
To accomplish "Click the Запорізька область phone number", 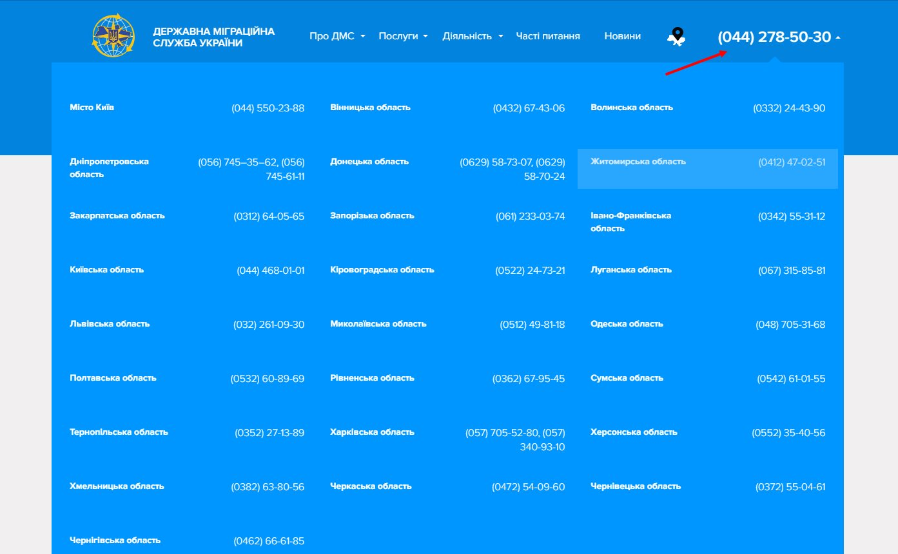I will coord(530,216).
